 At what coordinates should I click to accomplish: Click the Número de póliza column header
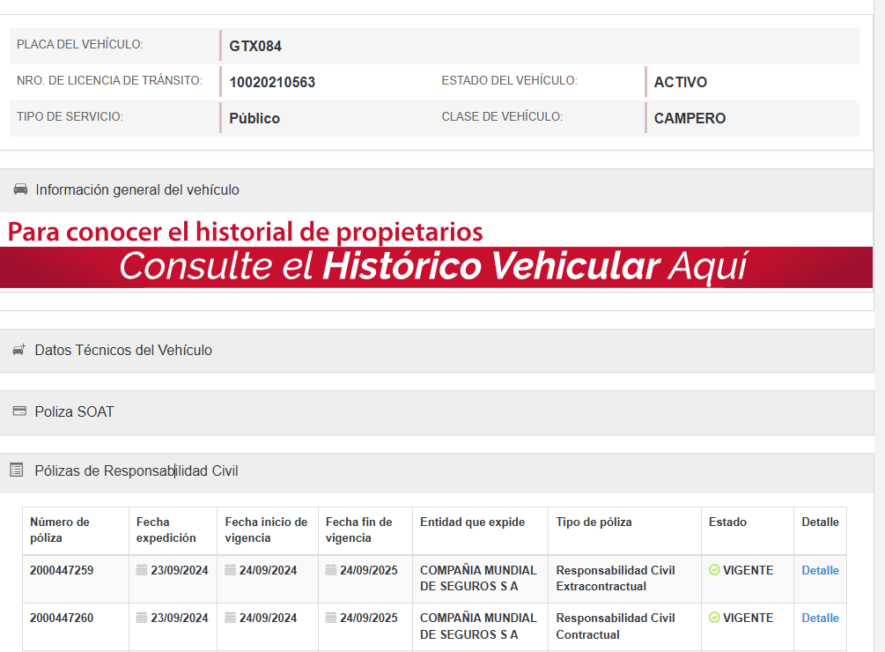coord(60,530)
